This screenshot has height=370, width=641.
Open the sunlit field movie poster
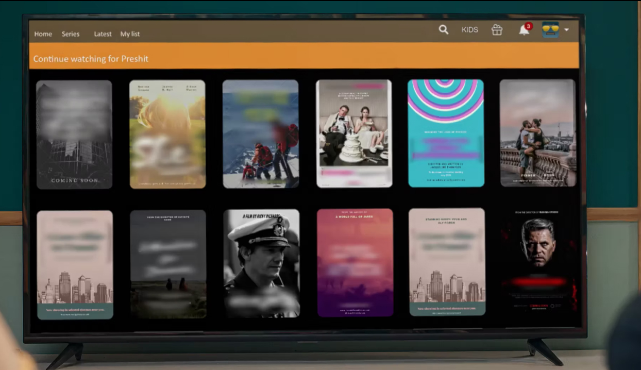pos(167,134)
